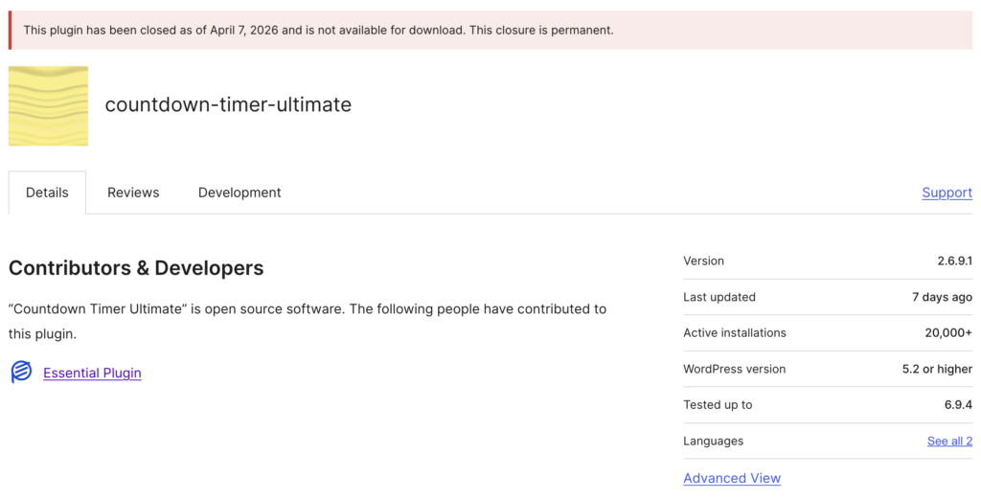Click the countdown-timer-ultimate plugin title

coord(228,104)
